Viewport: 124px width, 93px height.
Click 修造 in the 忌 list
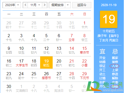[115, 74]
